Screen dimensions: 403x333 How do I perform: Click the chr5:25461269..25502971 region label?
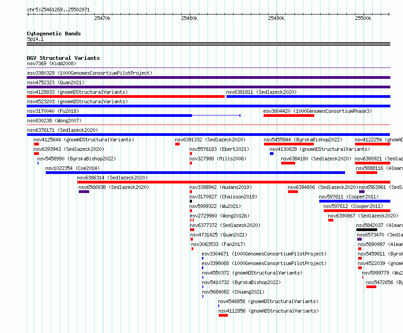point(58,10)
